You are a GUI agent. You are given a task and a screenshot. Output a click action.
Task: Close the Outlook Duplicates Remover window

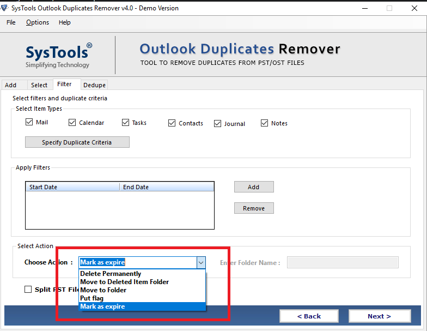414,8
